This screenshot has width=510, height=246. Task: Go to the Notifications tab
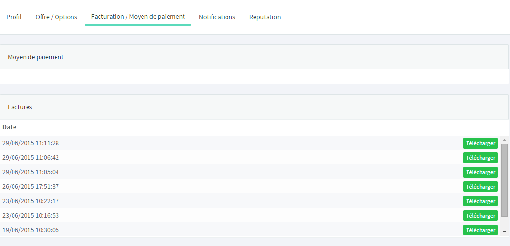click(x=217, y=17)
